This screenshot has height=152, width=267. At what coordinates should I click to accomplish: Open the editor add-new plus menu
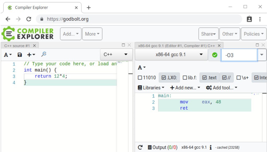31,55
